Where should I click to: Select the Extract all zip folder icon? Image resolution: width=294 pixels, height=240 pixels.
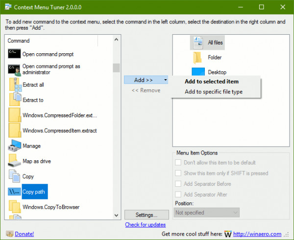tap(15, 85)
